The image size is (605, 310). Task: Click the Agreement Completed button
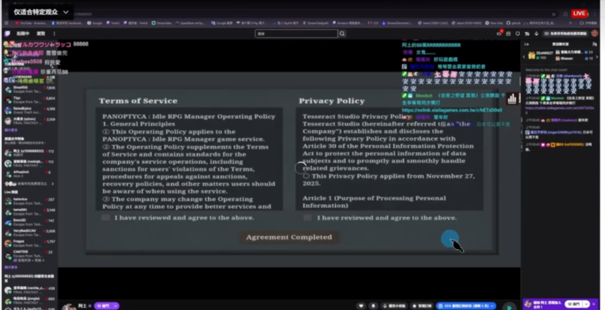coord(289,237)
